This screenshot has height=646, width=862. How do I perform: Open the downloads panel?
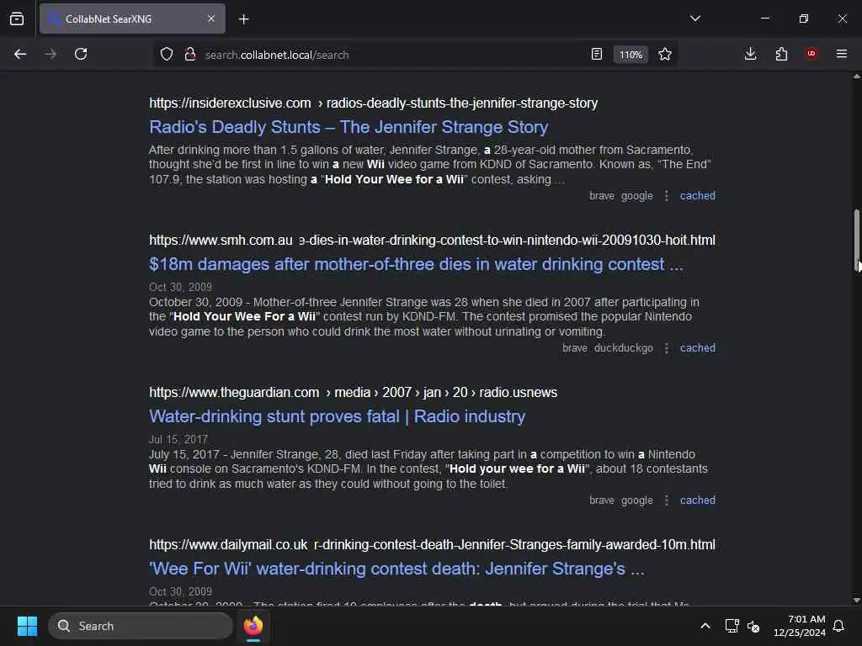pos(750,54)
